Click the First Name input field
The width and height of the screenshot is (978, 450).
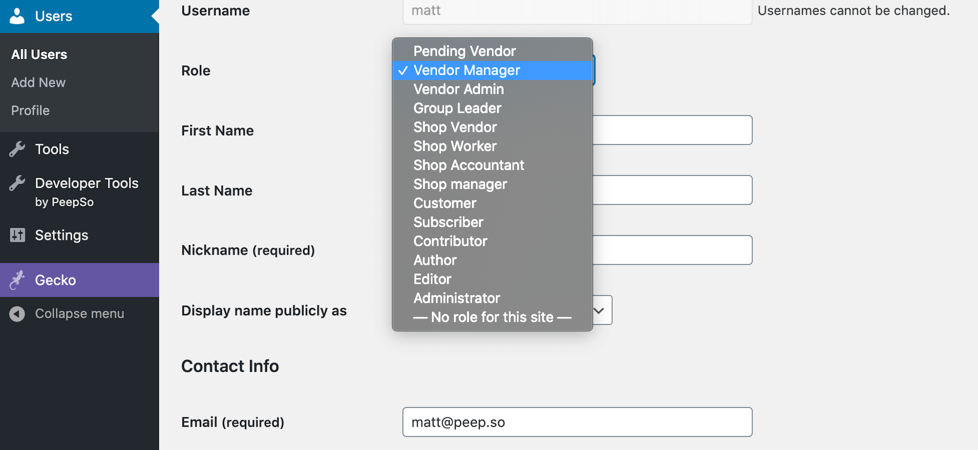(672, 130)
